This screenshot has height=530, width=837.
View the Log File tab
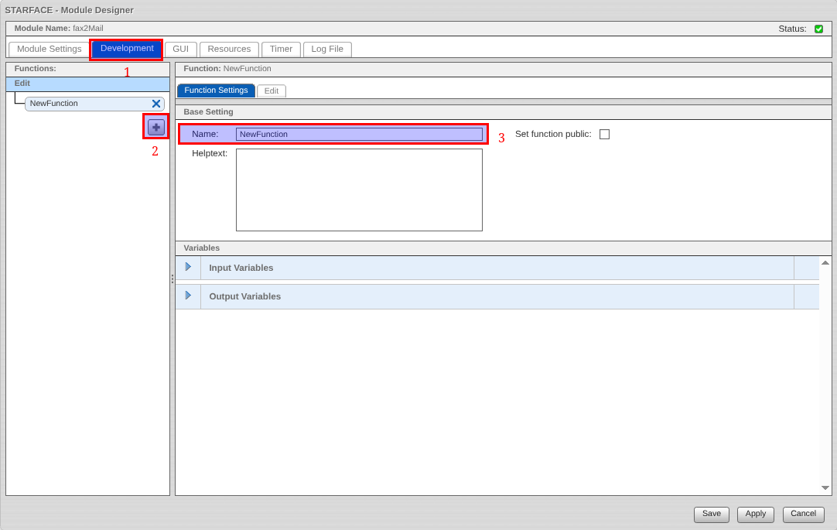(327, 49)
